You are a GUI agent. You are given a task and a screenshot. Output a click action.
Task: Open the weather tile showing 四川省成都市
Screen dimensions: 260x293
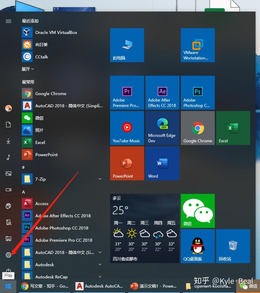tap(145, 228)
